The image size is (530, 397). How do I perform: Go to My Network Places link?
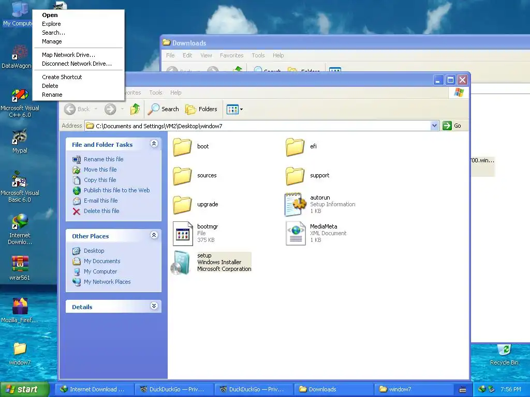click(x=107, y=282)
